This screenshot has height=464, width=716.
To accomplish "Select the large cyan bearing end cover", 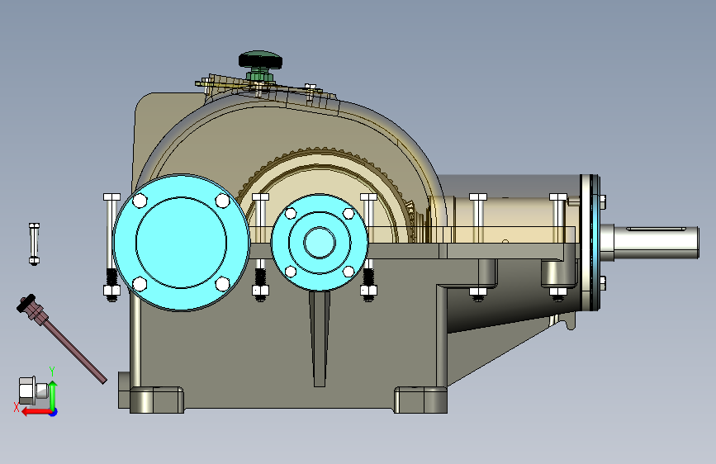I will pyautogui.click(x=182, y=243).
